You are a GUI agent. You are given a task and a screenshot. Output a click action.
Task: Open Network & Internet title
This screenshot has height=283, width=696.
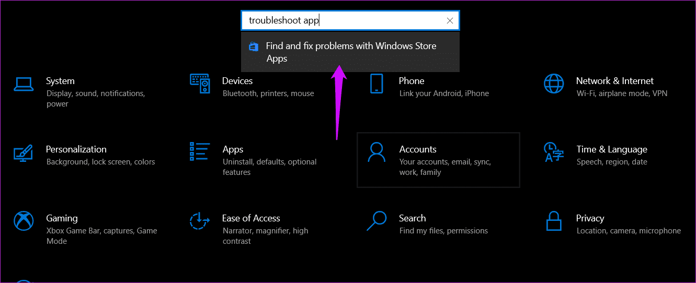(615, 81)
